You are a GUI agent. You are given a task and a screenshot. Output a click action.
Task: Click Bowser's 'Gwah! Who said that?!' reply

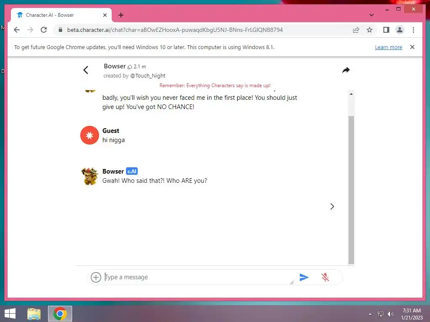click(155, 181)
